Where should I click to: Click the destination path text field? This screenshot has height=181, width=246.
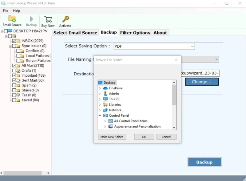tap(200, 74)
